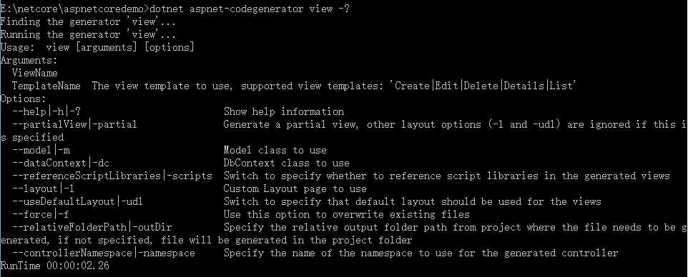
Task: Click the 'RunTime 00:00:02.26' line
Action: [54, 266]
